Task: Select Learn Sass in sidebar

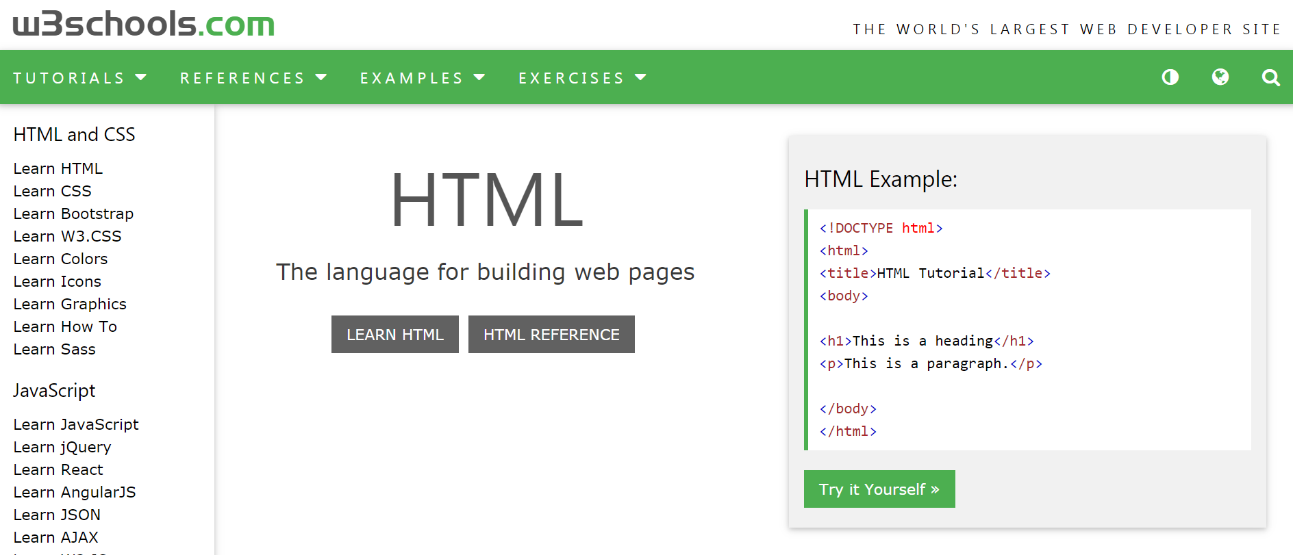Action: click(55, 349)
